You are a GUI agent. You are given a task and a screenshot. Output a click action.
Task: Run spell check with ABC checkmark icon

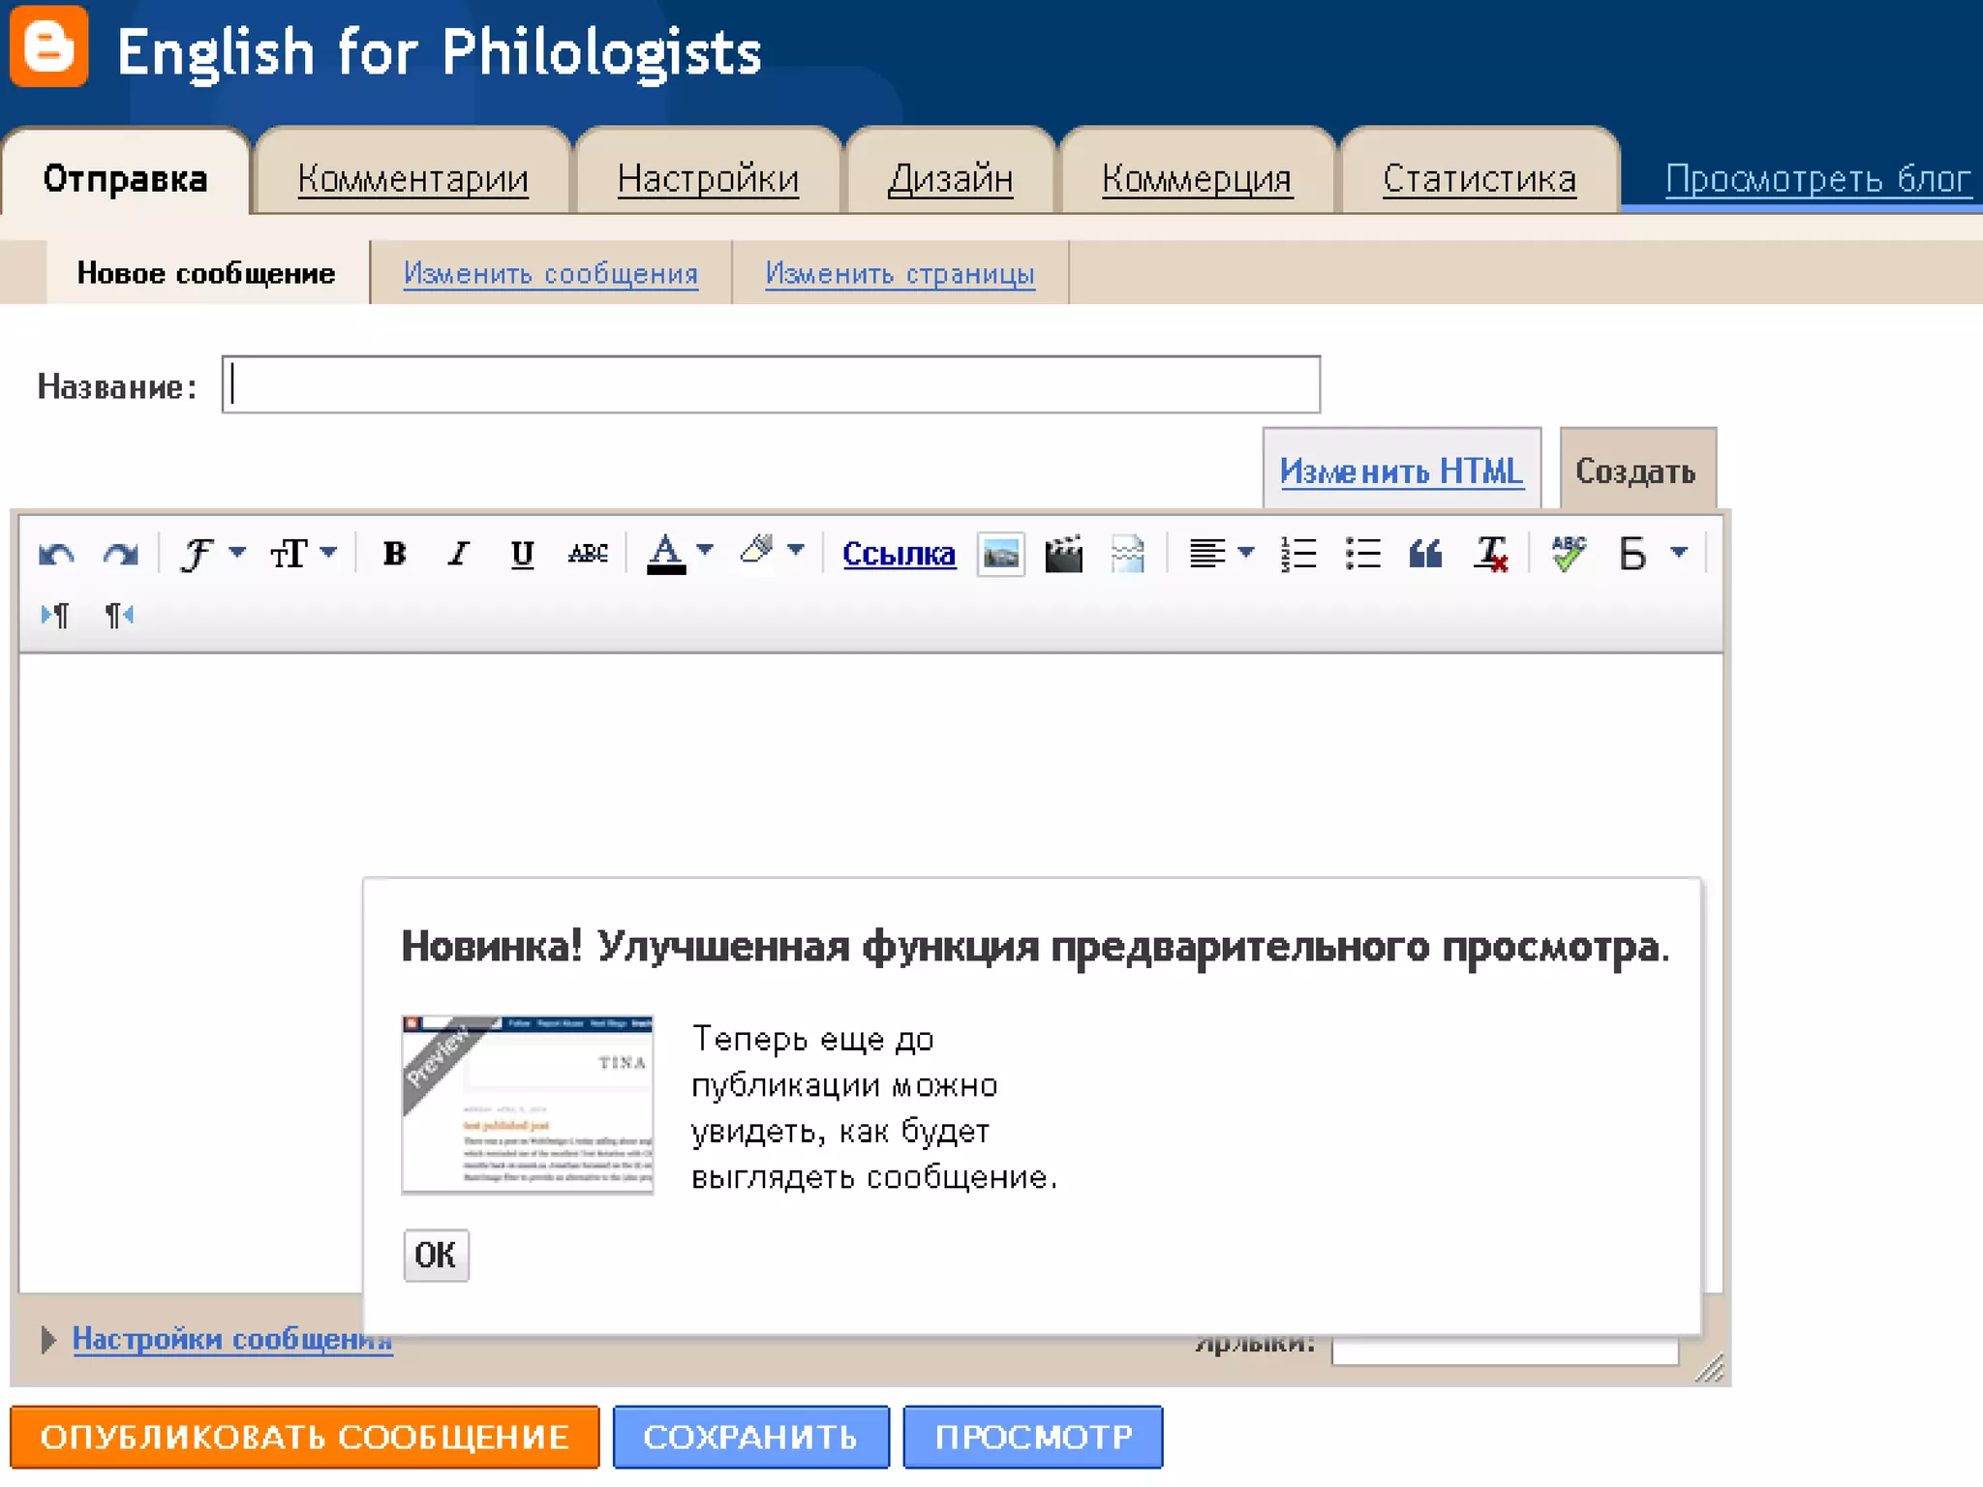coord(1568,554)
